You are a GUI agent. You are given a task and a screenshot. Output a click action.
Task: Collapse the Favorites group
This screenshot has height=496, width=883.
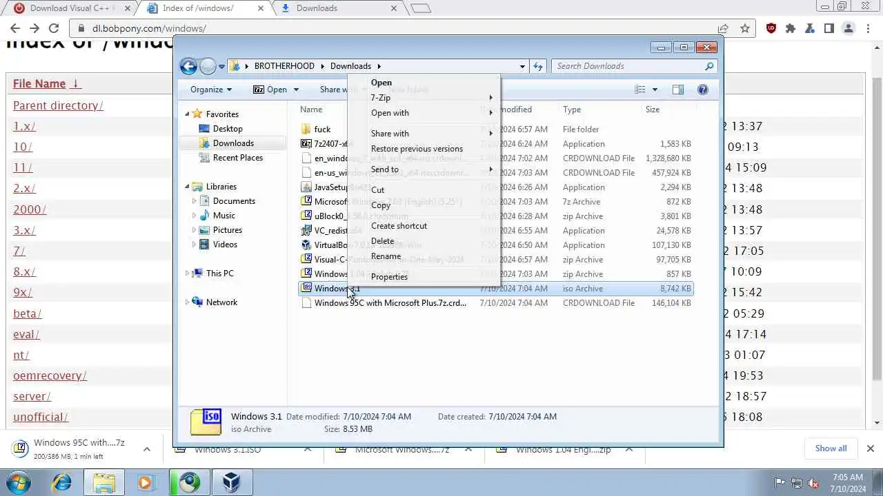point(187,114)
